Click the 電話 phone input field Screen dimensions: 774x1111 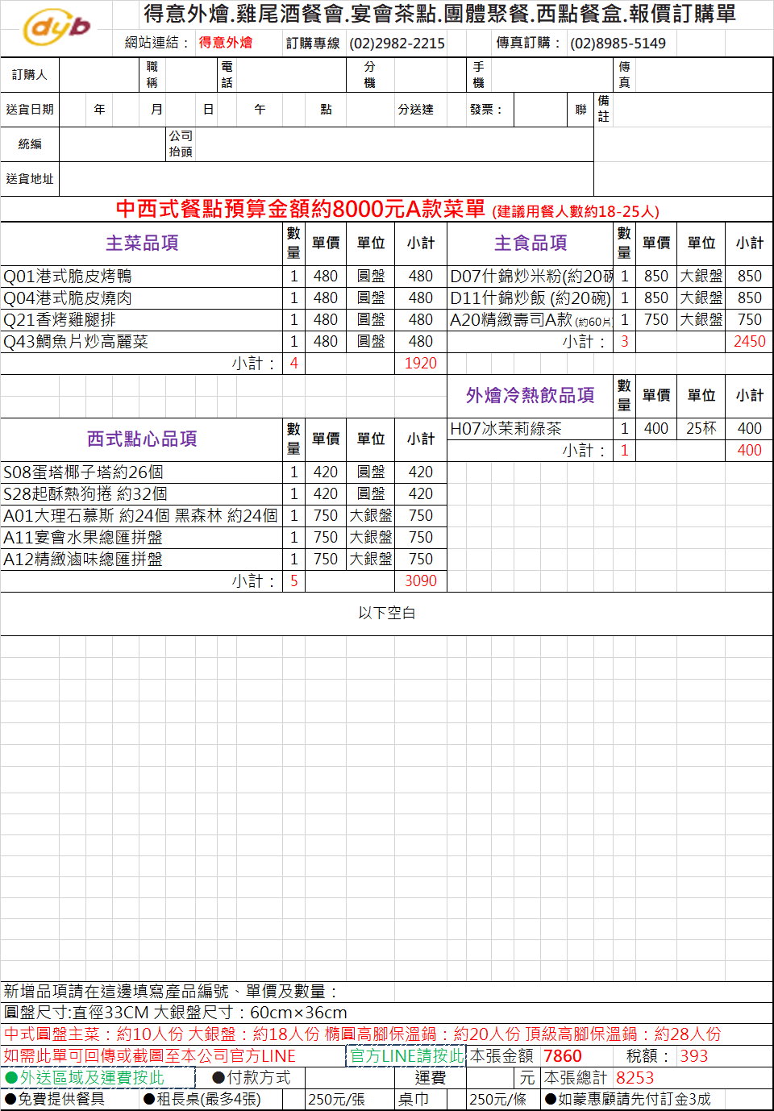point(292,75)
